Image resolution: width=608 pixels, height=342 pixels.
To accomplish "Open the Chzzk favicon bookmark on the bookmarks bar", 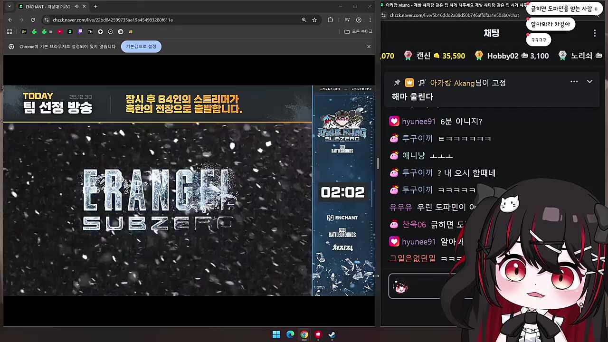I will click(x=69, y=31).
